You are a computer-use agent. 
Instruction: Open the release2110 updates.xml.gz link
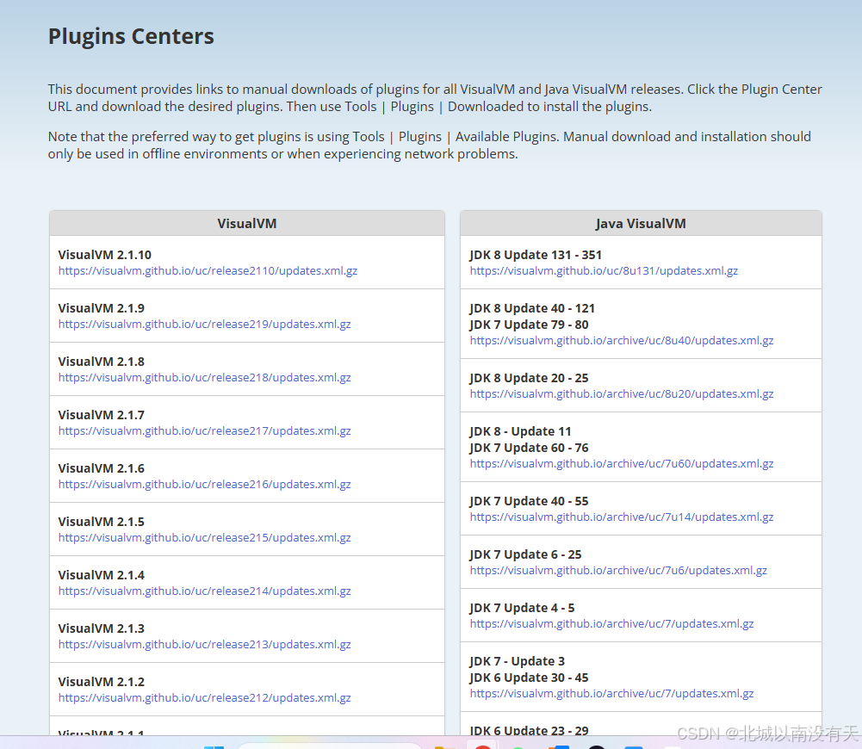tap(208, 271)
